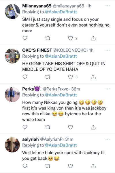The height and width of the screenshot is (173, 115).
Task: Retweet the Milanayana65 tweet
Action: pos(48,38)
